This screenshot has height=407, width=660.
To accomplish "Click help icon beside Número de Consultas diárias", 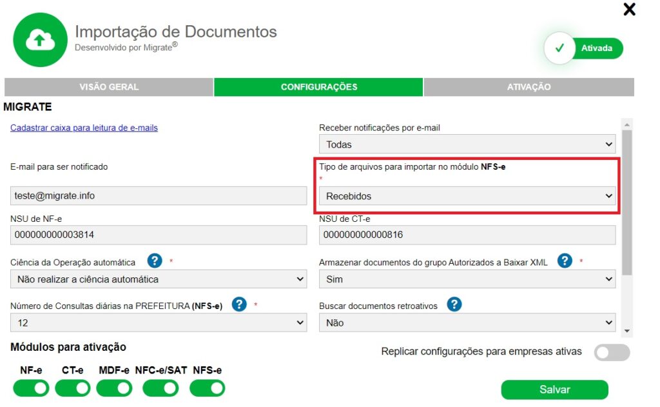I will click(x=239, y=304).
